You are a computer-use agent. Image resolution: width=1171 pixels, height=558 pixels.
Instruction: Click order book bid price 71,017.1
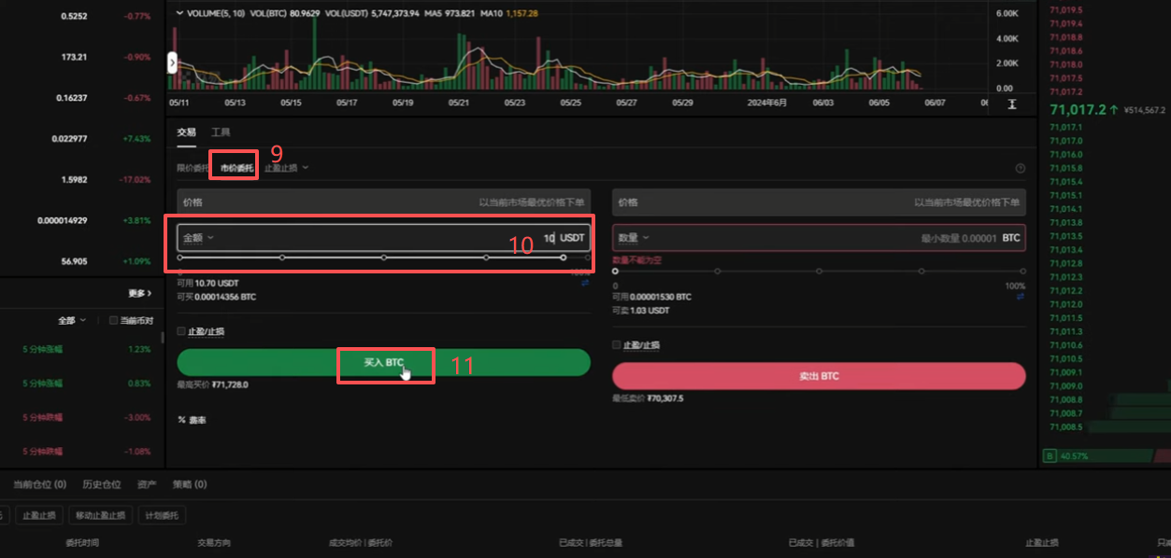(1066, 127)
